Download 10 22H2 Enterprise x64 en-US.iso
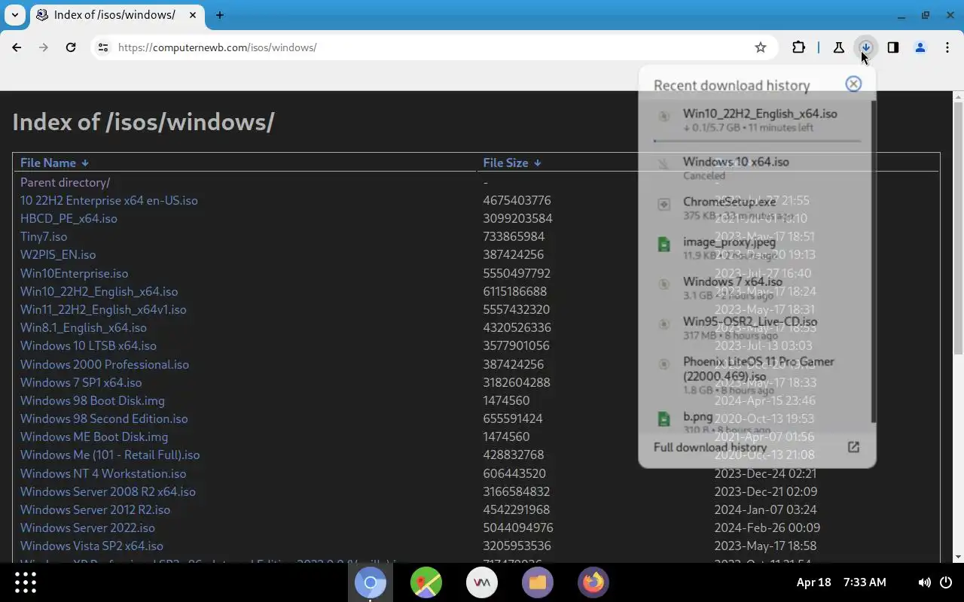The image size is (964, 602). click(x=109, y=200)
